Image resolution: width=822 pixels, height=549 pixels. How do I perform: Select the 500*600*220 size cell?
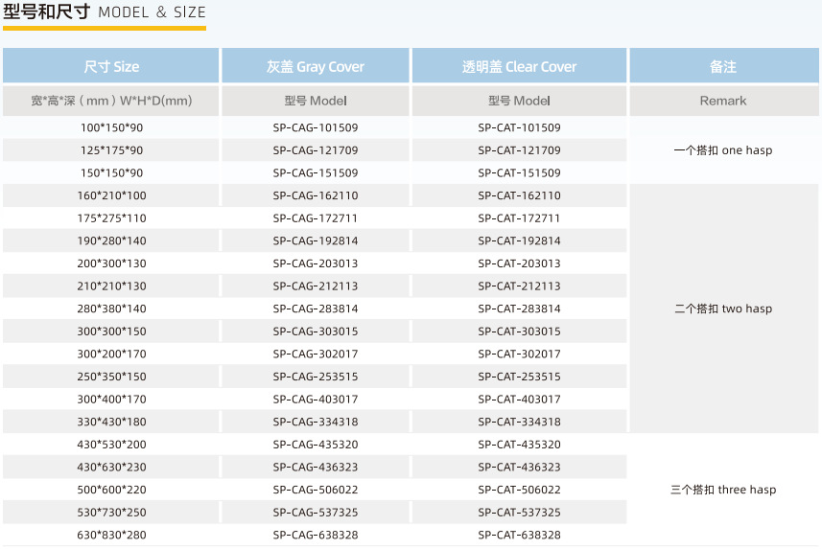click(111, 490)
